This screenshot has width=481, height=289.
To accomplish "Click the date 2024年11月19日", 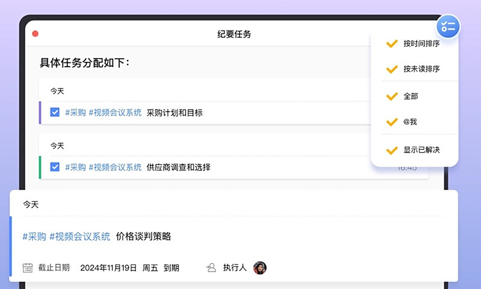I will tap(108, 268).
